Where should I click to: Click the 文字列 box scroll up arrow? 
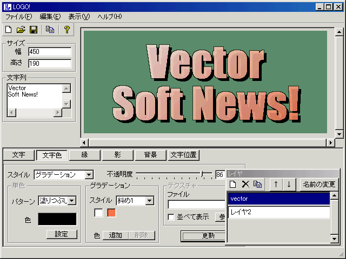click(66, 88)
